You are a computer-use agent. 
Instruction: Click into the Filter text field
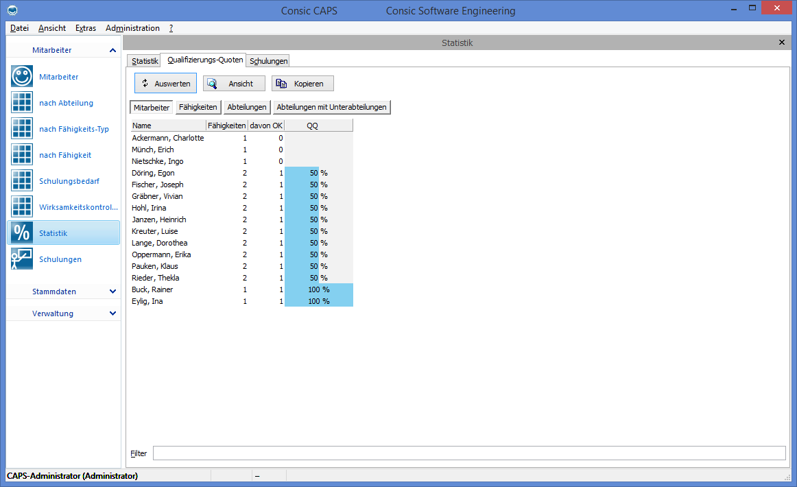[468, 453]
